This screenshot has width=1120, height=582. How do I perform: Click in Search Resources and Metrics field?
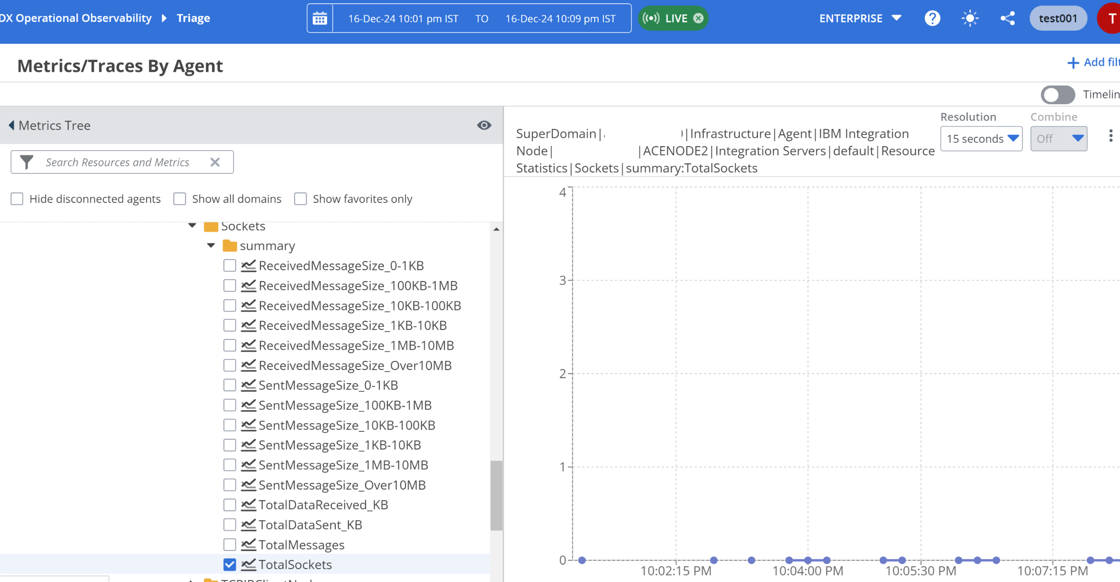(x=117, y=162)
